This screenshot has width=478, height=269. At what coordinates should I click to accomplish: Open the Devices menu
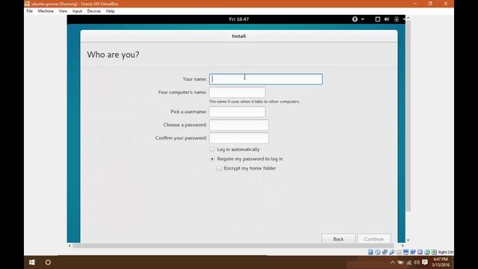[94, 11]
